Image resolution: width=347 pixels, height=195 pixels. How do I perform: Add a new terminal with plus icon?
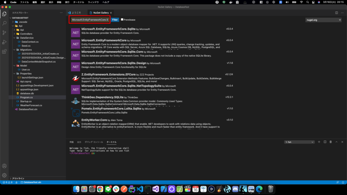(319, 142)
